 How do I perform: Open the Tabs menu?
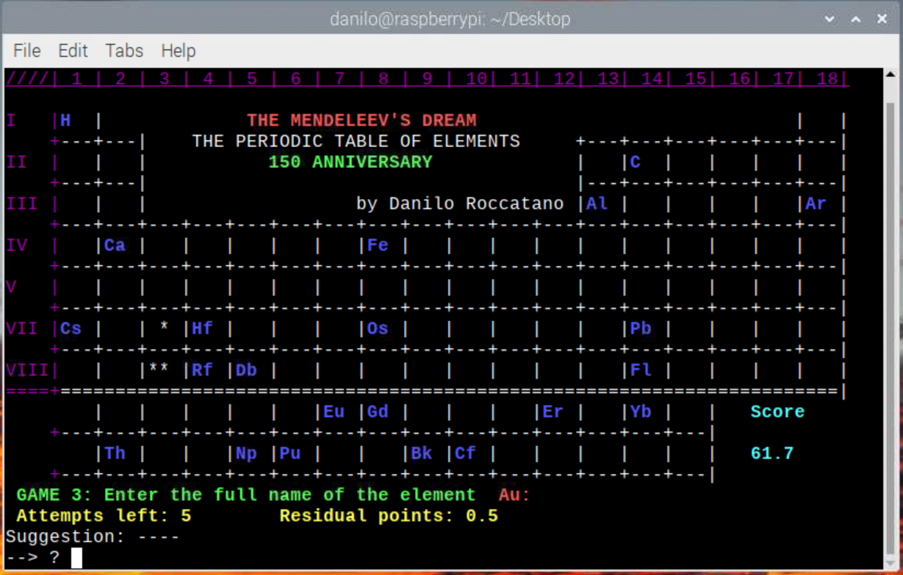tap(124, 50)
